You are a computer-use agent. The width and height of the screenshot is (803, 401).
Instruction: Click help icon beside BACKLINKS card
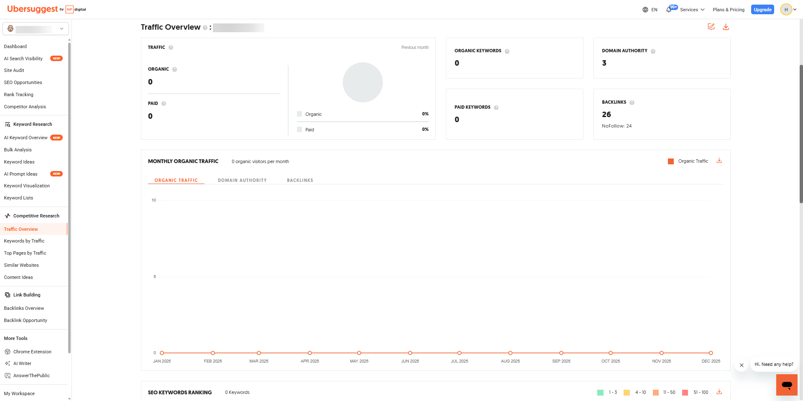coord(632,102)
